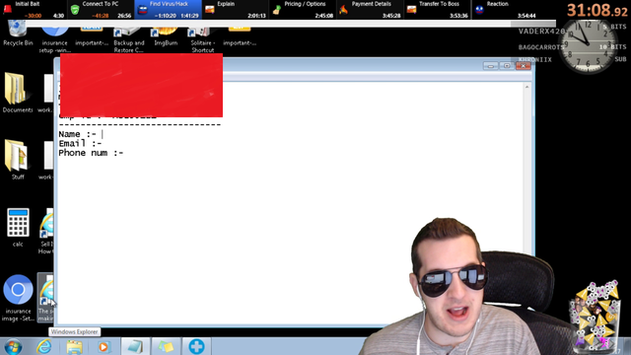The width and height of the screenshot is (631, 355).
Task: Maximize the Notepad window
Action: pos(507,66)
